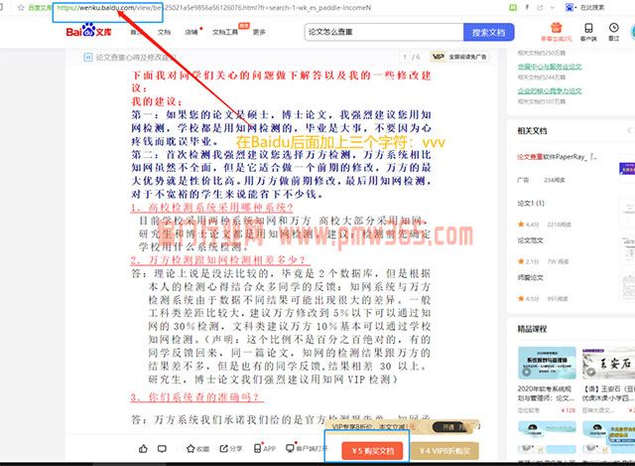This screenshot has width=635, height=466.
Task: Click the 相关文档 section heading
Action: (x=532, y=131)
